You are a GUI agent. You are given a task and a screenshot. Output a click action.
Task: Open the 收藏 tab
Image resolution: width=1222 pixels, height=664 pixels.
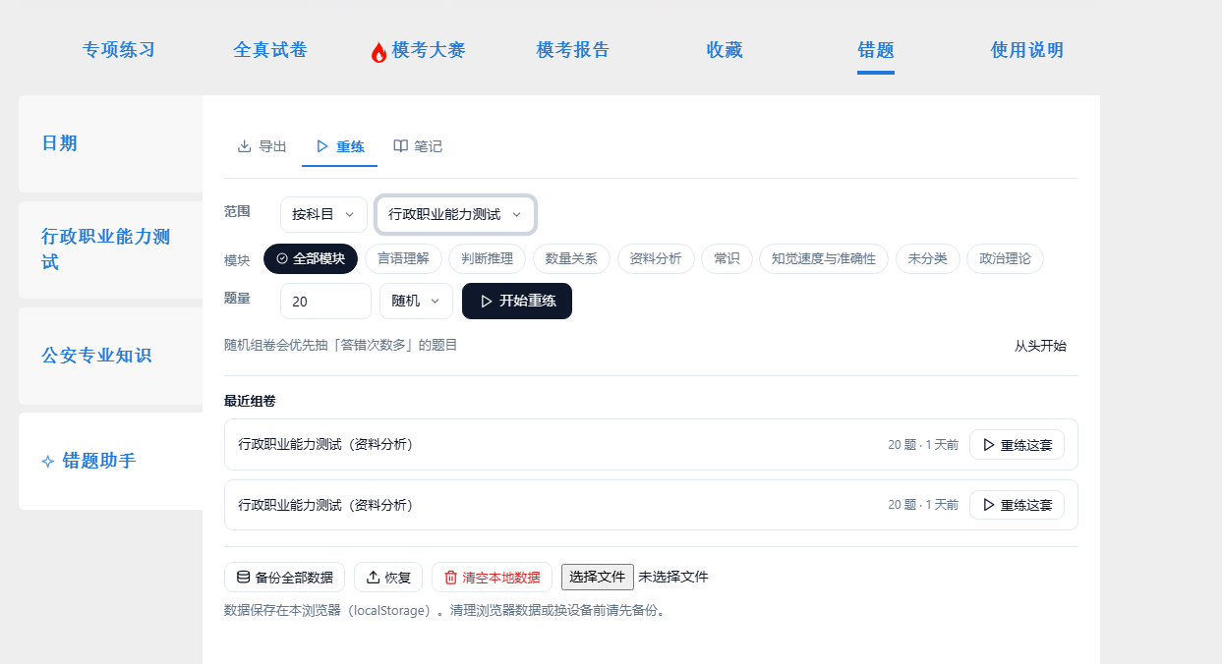click(725, 50)
